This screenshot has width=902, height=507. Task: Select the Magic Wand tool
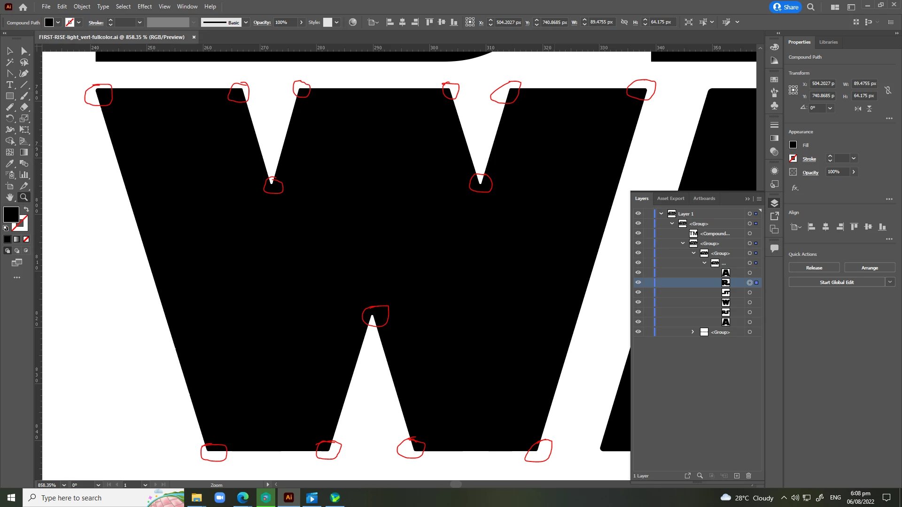[9, 62]
